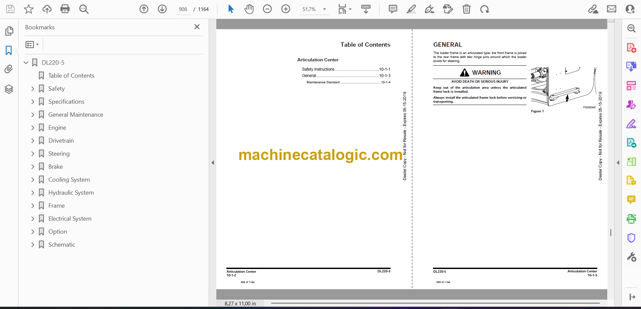The image size is (641, 309).
Task: Open Fill & Sign tool in right pane
Action: click(631, 124)
